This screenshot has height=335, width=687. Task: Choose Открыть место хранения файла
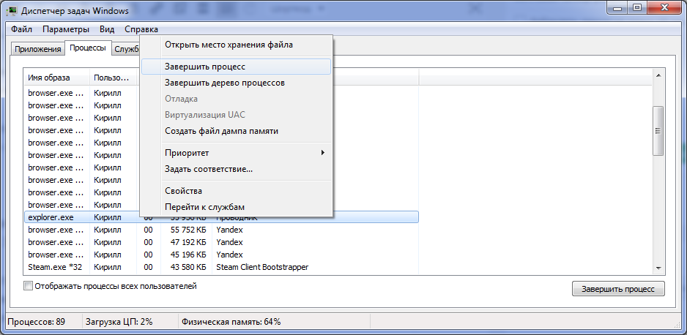click(x=236, y=45)
